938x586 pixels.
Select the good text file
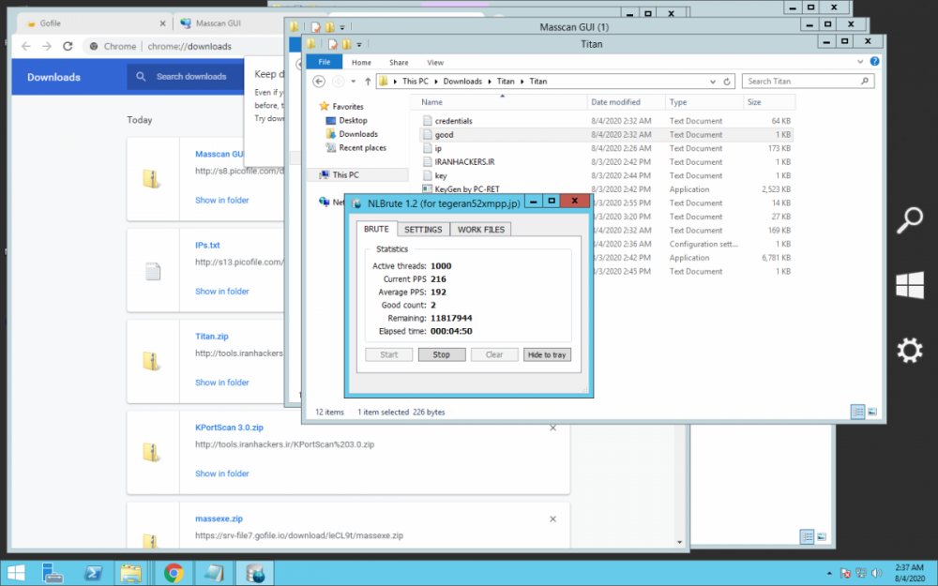coord(444,134)
